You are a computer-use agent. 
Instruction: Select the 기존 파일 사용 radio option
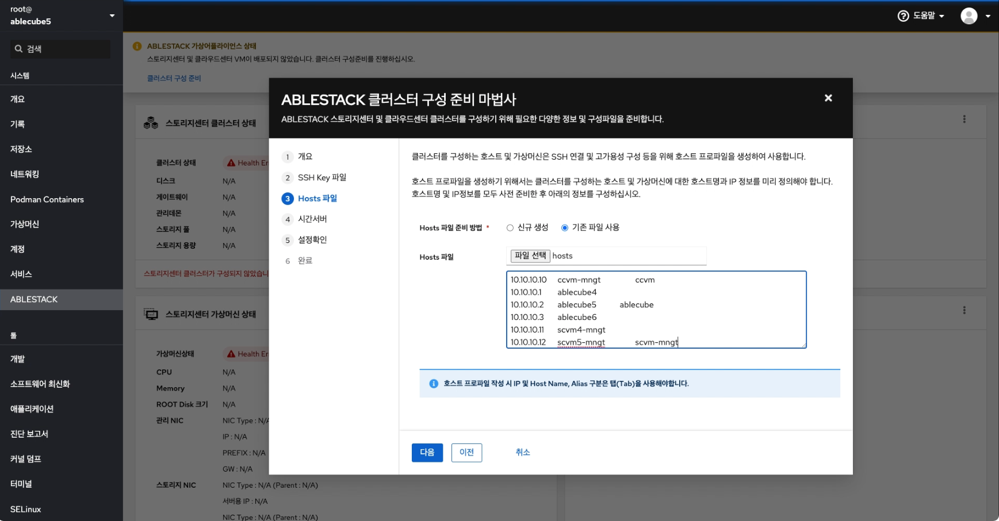565,228
